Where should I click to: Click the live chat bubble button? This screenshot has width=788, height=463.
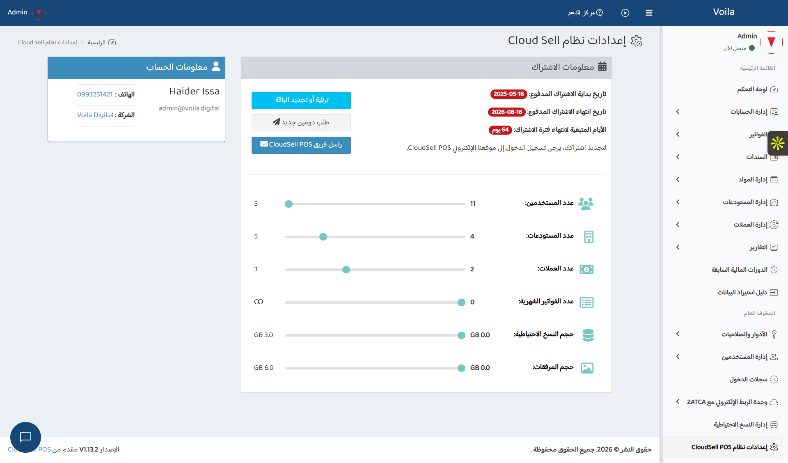(25, 437)
